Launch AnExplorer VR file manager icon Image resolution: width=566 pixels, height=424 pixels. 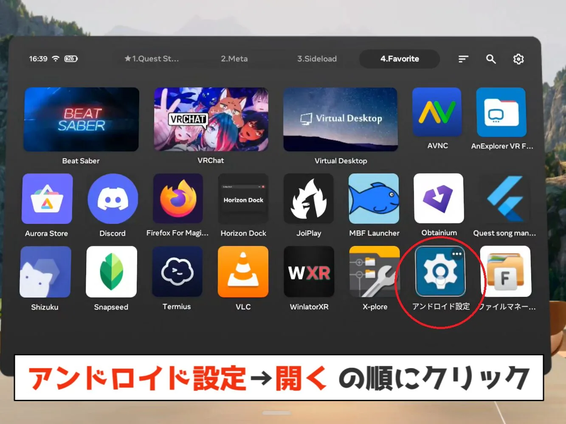(x=501, y=112)
